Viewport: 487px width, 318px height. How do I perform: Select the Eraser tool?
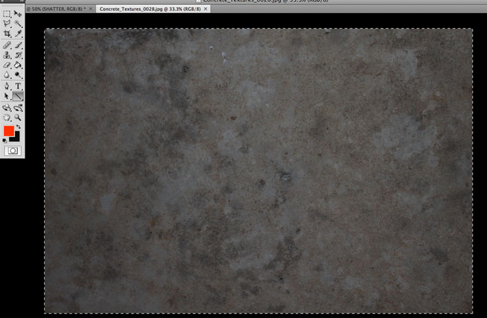(7, 65)
